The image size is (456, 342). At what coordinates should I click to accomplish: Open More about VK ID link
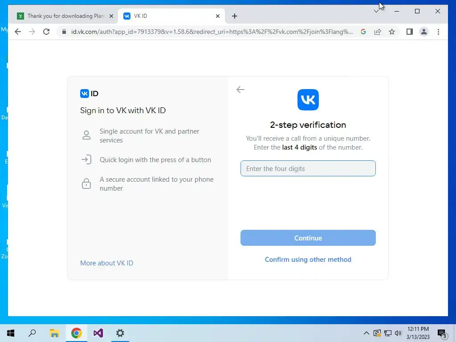106,263
